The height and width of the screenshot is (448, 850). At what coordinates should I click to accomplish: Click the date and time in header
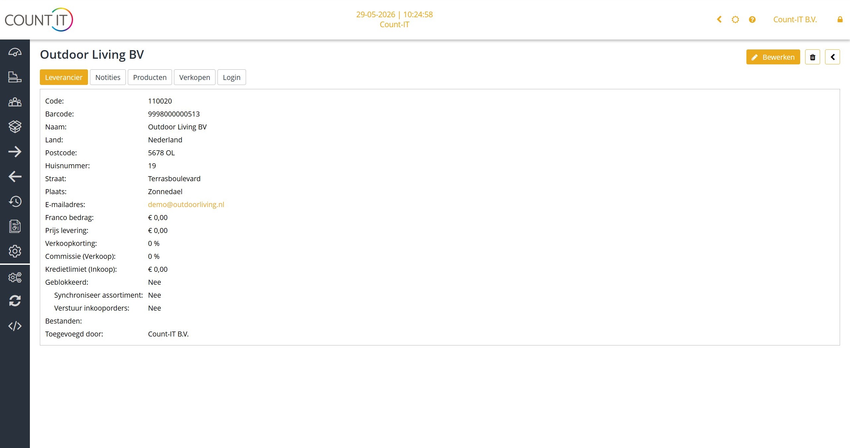[x=394, y=15]
